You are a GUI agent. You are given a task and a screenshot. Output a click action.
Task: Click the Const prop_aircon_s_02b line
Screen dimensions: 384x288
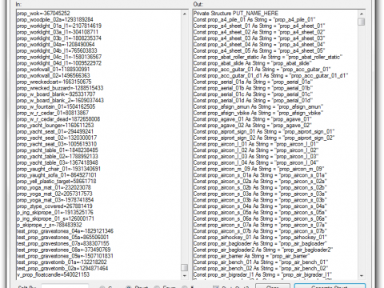[x=260, y=188]
